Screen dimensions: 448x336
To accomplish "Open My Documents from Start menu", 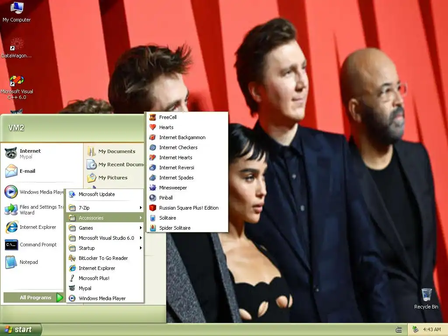I will (x=114, y=151).
